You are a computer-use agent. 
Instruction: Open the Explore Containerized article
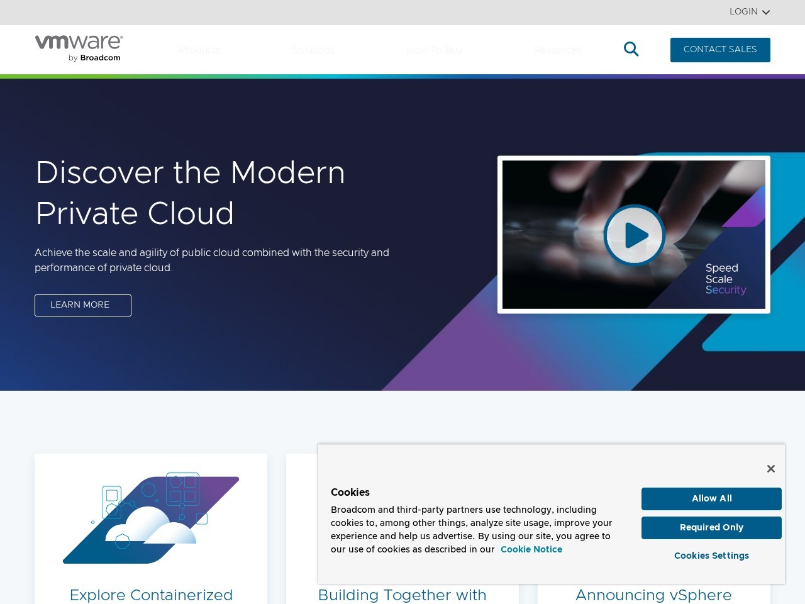click(x=151, y=595)
